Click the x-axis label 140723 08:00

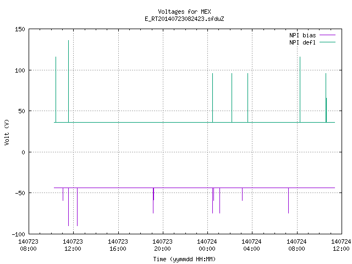28,245
